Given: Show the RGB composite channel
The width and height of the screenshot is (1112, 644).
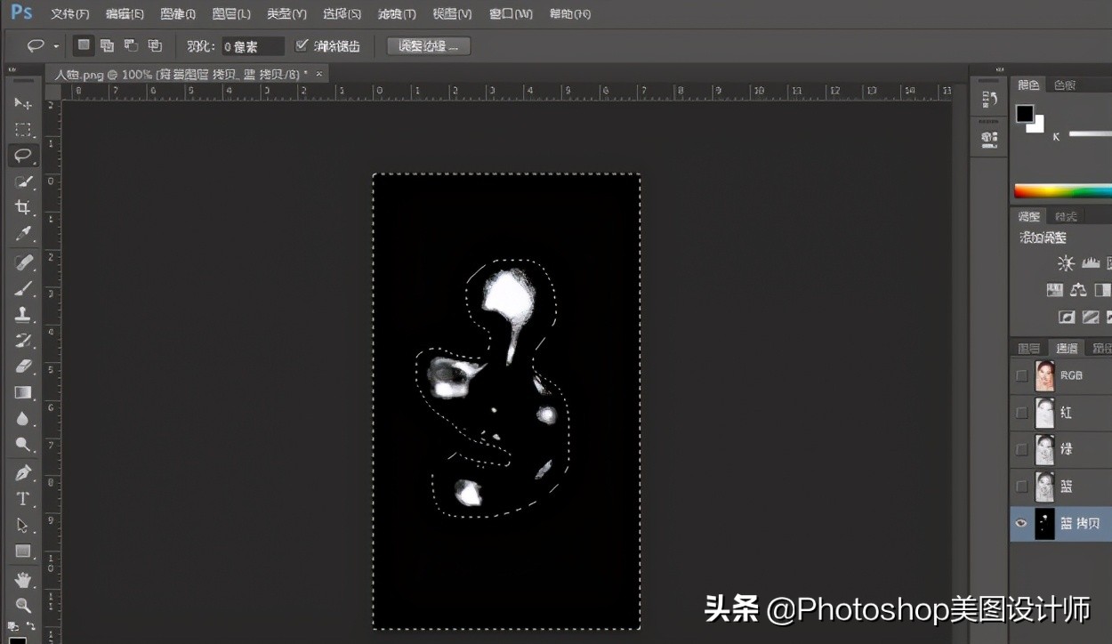Looking at the screenshot, I should click(1020, 375).
